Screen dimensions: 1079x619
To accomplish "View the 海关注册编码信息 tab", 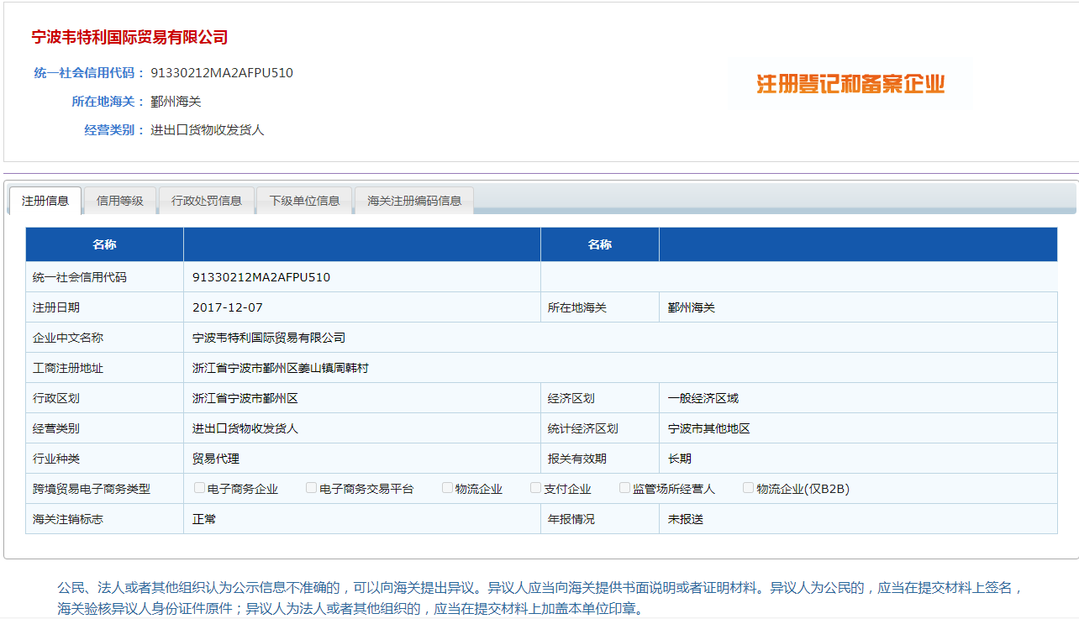I will [x=413, y=201].
